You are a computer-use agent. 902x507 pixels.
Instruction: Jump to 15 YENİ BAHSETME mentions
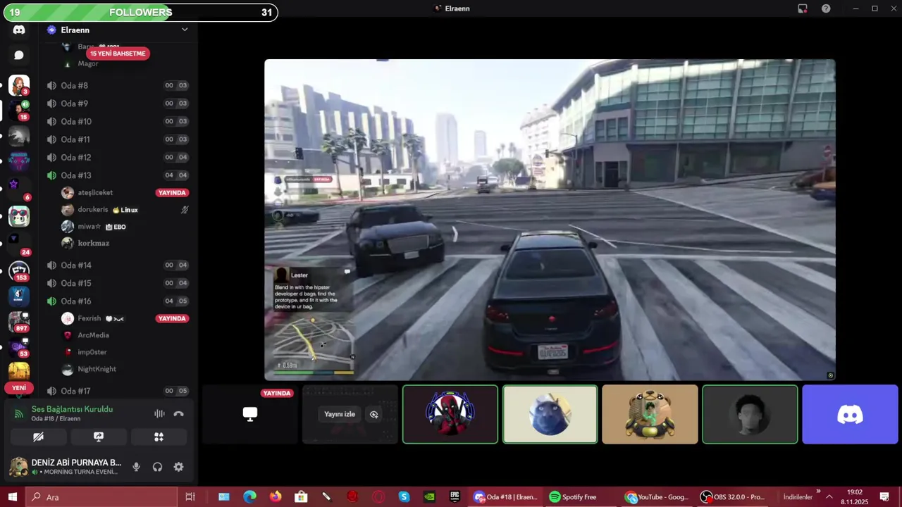click(118, 54)
